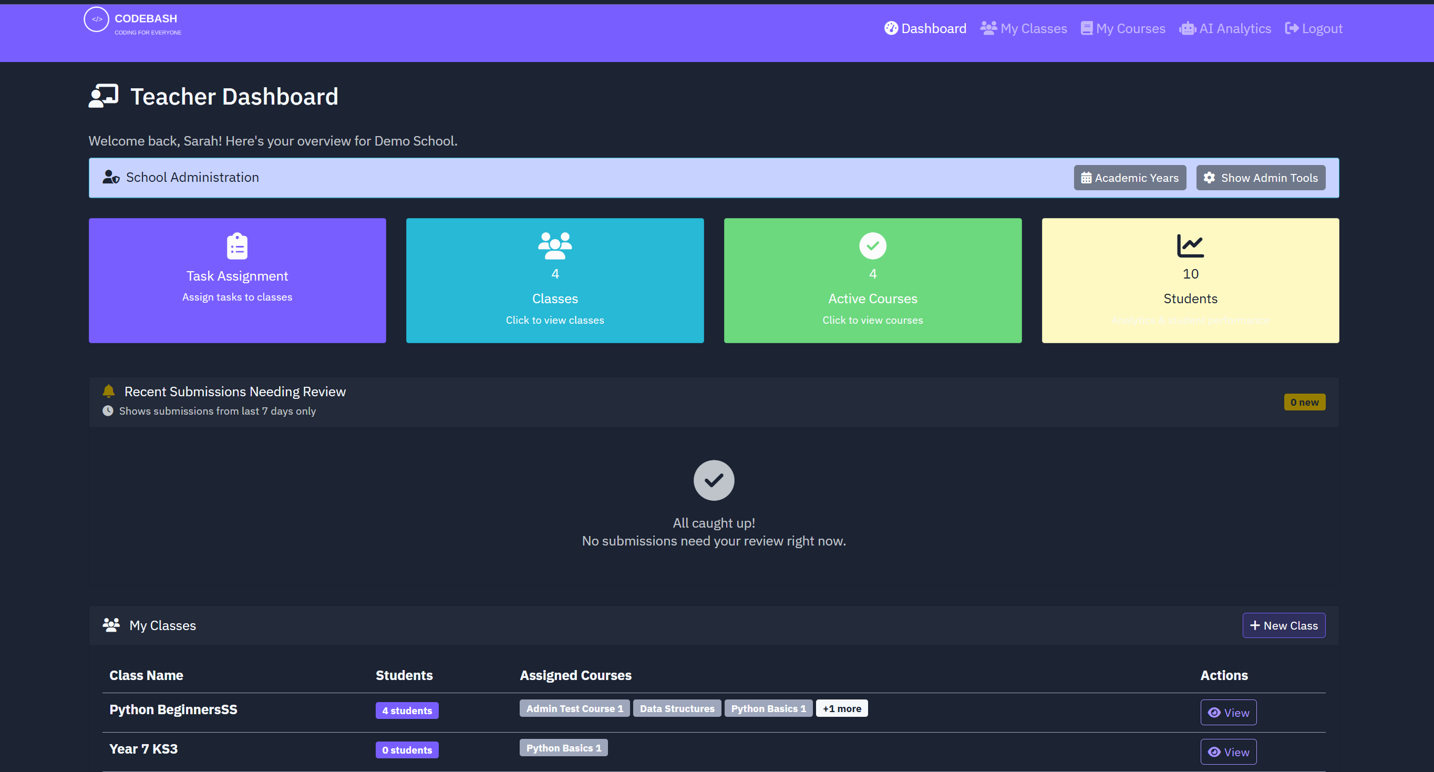Click the people icon beside My Classes heading

point(111,625)
